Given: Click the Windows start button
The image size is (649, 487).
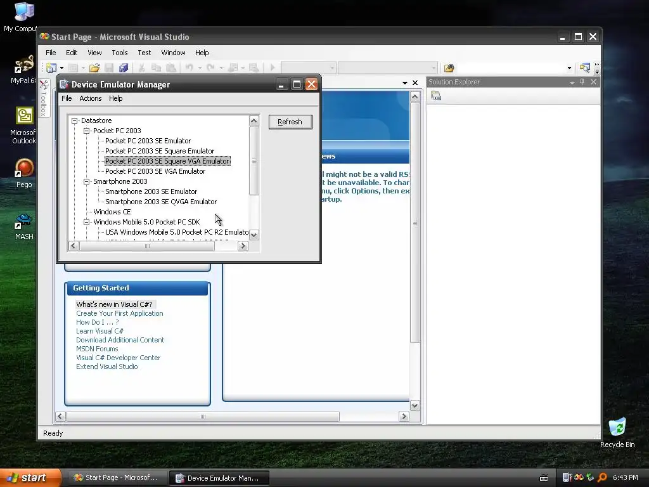Looking at the screenshot, I should point(30,477).
